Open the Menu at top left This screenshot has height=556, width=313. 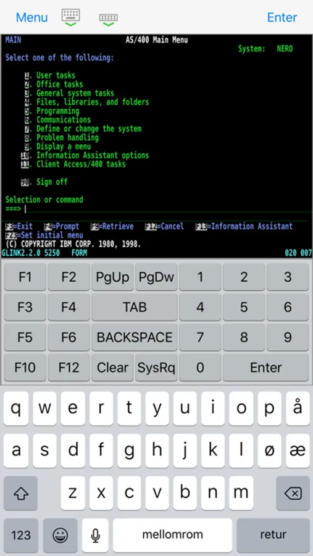pos(32,17)
